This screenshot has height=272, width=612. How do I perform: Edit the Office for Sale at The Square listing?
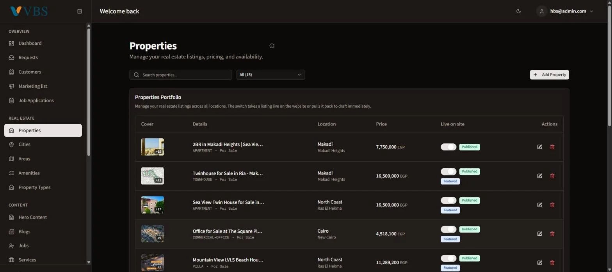(x=540, y=233)
